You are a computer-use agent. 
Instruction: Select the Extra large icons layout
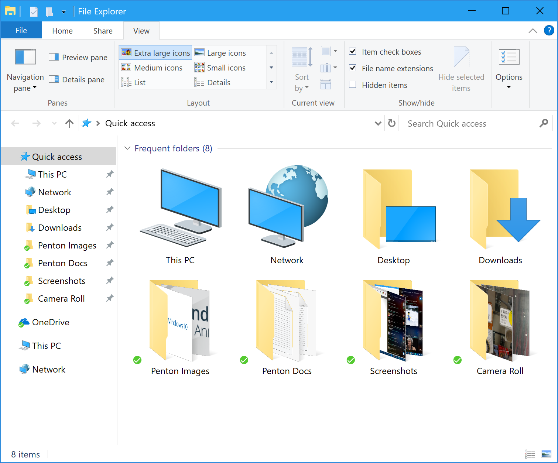click(155, 52)
